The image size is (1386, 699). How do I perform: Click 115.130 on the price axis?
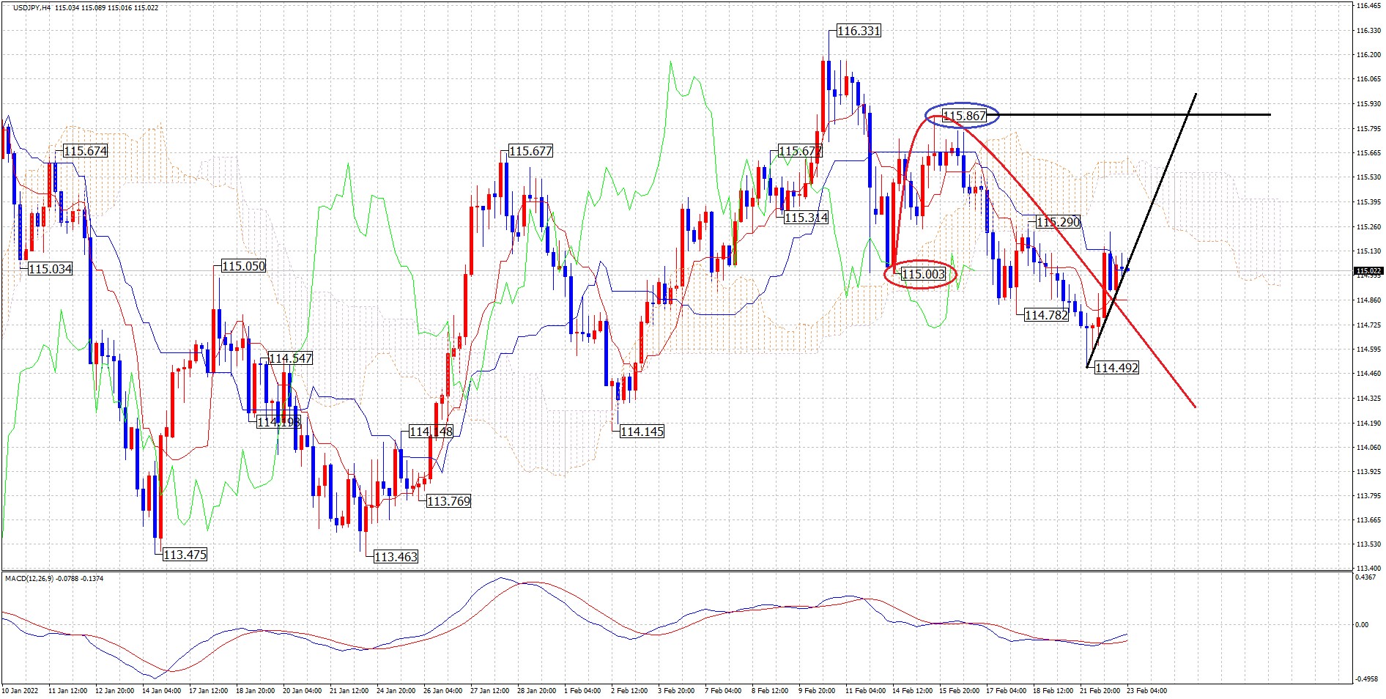click(1368, 251)
